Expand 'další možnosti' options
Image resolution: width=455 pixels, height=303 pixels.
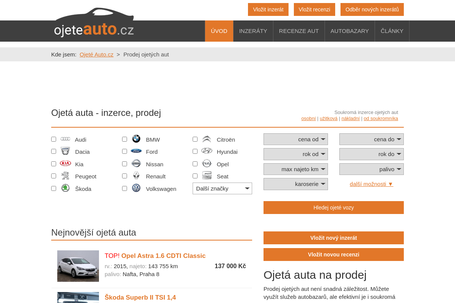371,184
